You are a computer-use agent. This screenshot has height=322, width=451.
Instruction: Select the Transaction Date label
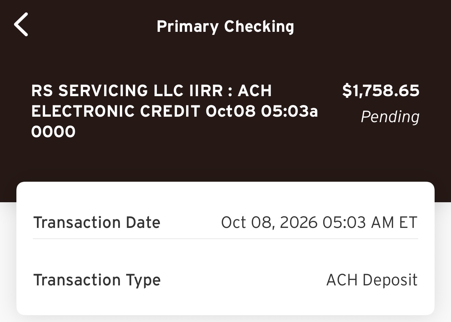[x=97, y=222]
